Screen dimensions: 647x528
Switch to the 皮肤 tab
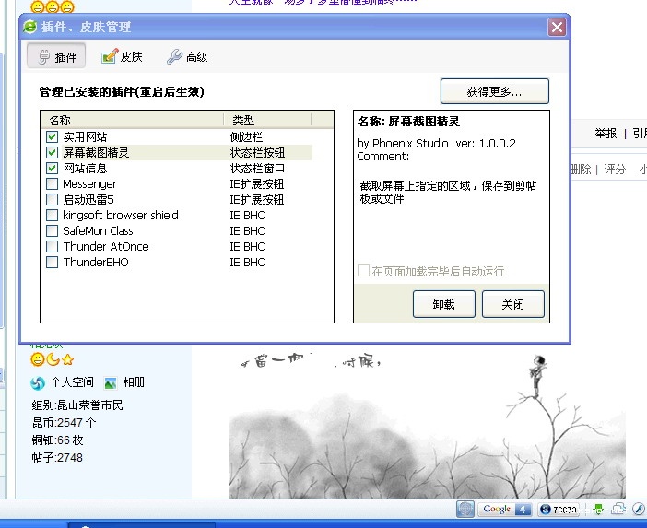(x=122, y=57)
